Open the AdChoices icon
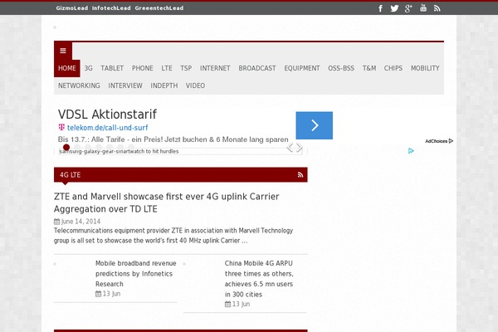 [x=439, y=141]
